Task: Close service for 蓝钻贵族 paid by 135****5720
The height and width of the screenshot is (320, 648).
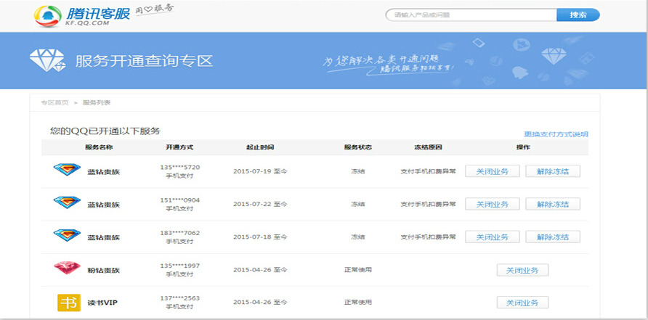Action: coord(492,172)
